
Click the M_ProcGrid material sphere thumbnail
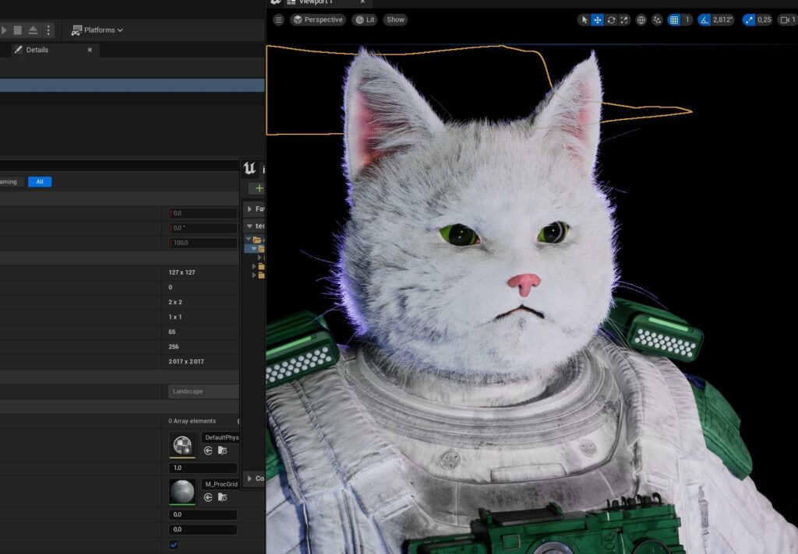pos(182,491)
